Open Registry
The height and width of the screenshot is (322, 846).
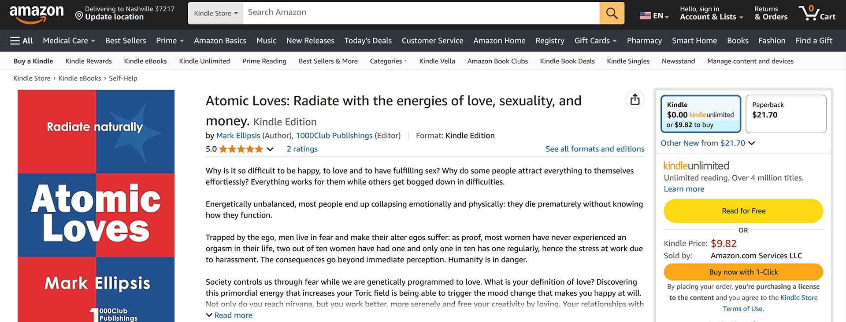click(x=550, y=40)
